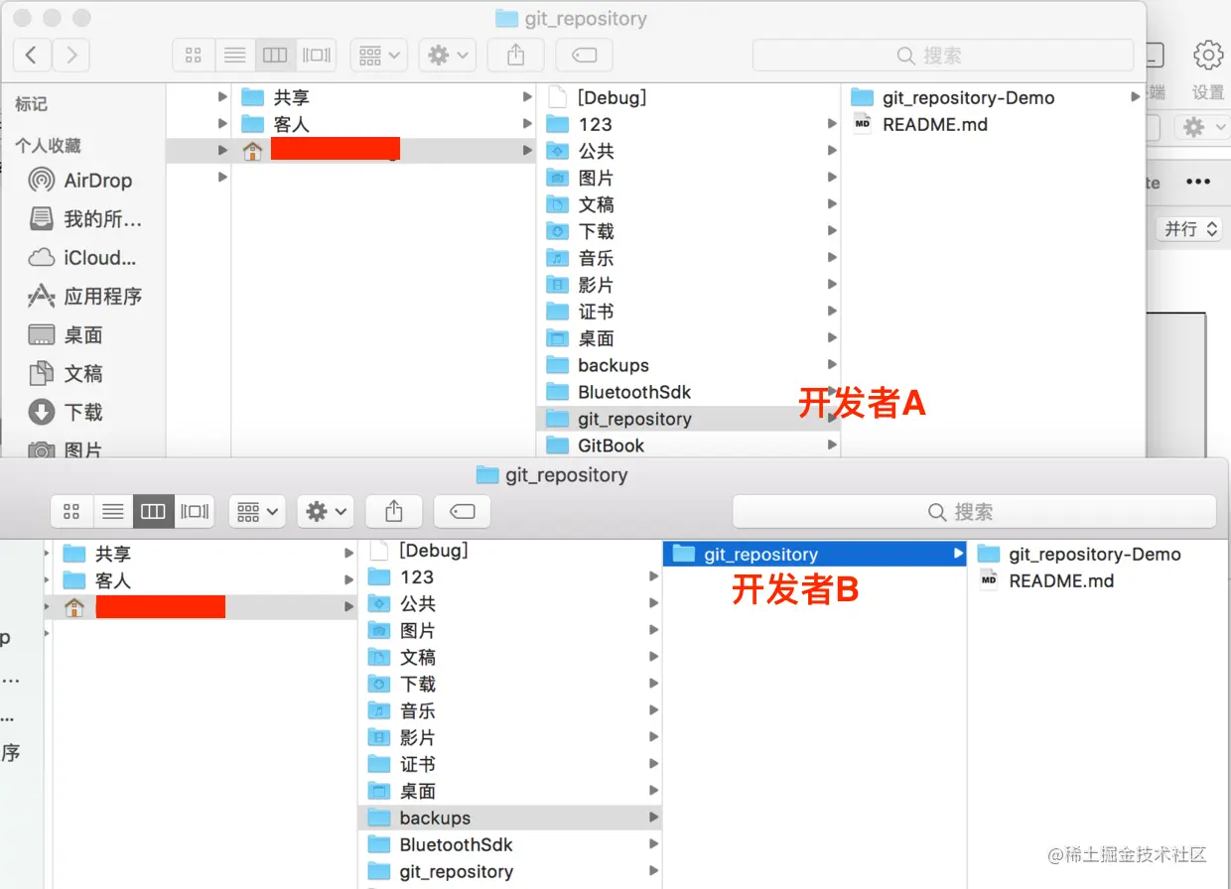Select column view in bottom Finder window
The image size is (1231, 889).
(153, 512)
